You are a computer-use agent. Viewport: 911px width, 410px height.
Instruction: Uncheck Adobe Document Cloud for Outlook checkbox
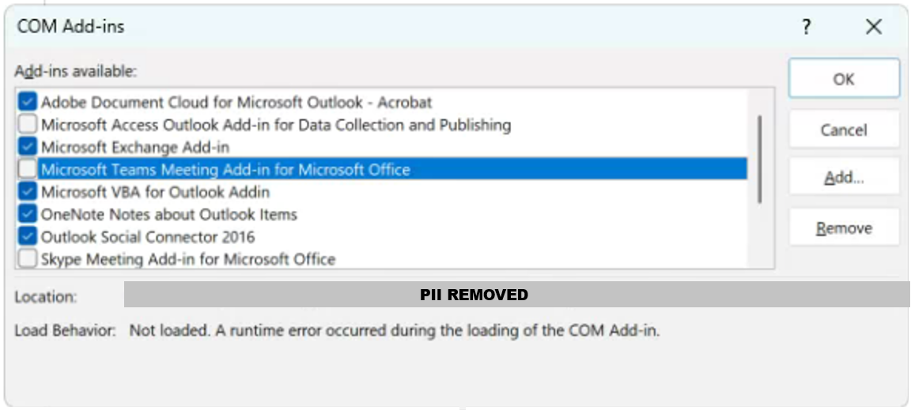[x=28, y=102]
